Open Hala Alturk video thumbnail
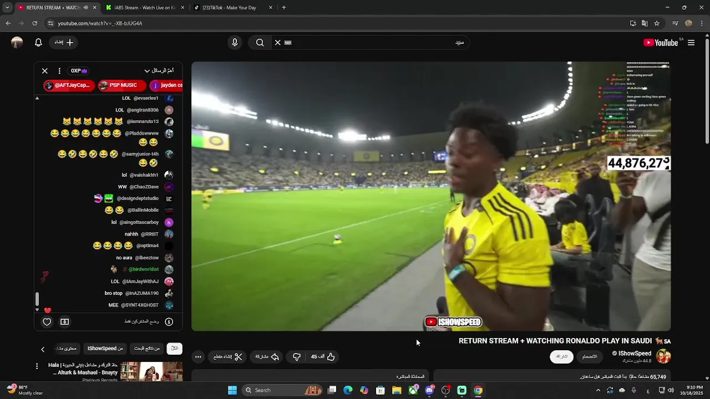Screen dimensions: 710x399 tap(151, 372)
